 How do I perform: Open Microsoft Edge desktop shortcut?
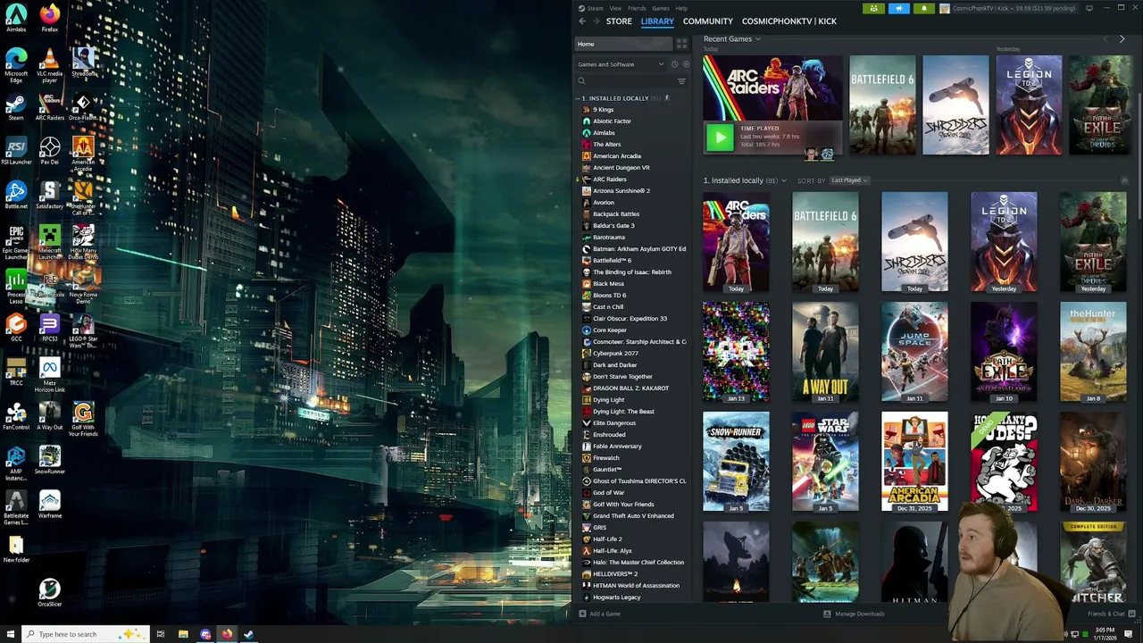tap(16, 65)
